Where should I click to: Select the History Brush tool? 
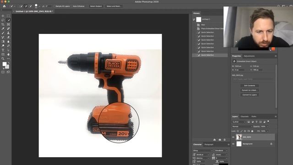3,37
